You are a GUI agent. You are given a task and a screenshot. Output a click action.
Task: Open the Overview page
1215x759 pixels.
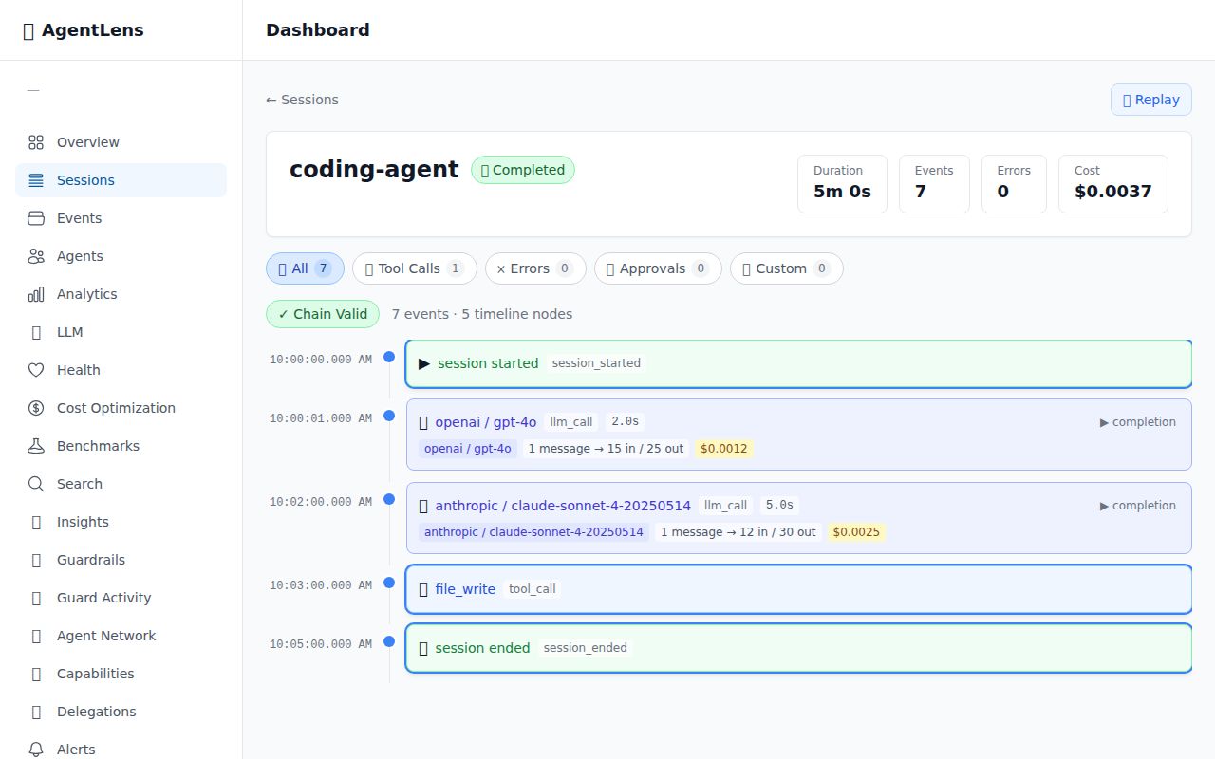(121, 142)
